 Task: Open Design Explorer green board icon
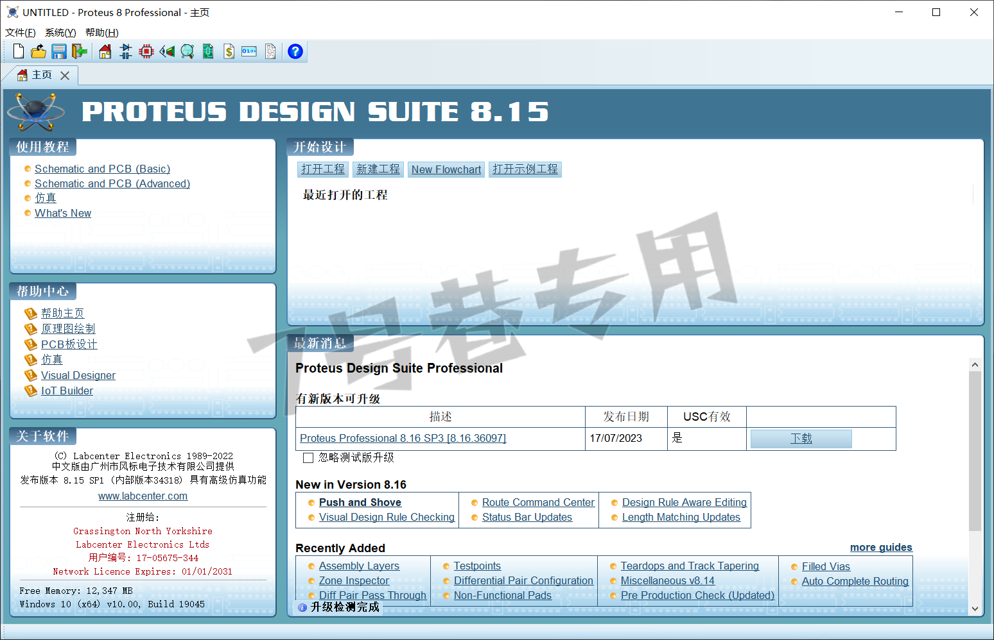click(x=208, y=51)
